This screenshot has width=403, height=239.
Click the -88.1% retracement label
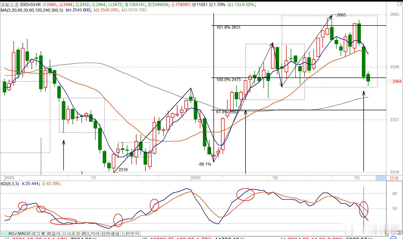coord(204,164)
